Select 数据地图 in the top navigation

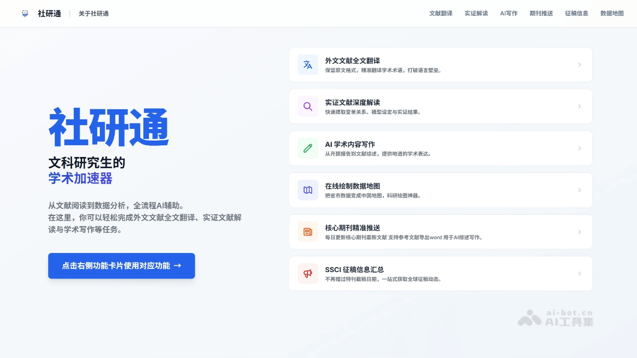(x=613, y=14)
